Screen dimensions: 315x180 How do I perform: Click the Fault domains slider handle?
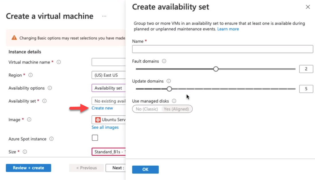coord(216,69)
